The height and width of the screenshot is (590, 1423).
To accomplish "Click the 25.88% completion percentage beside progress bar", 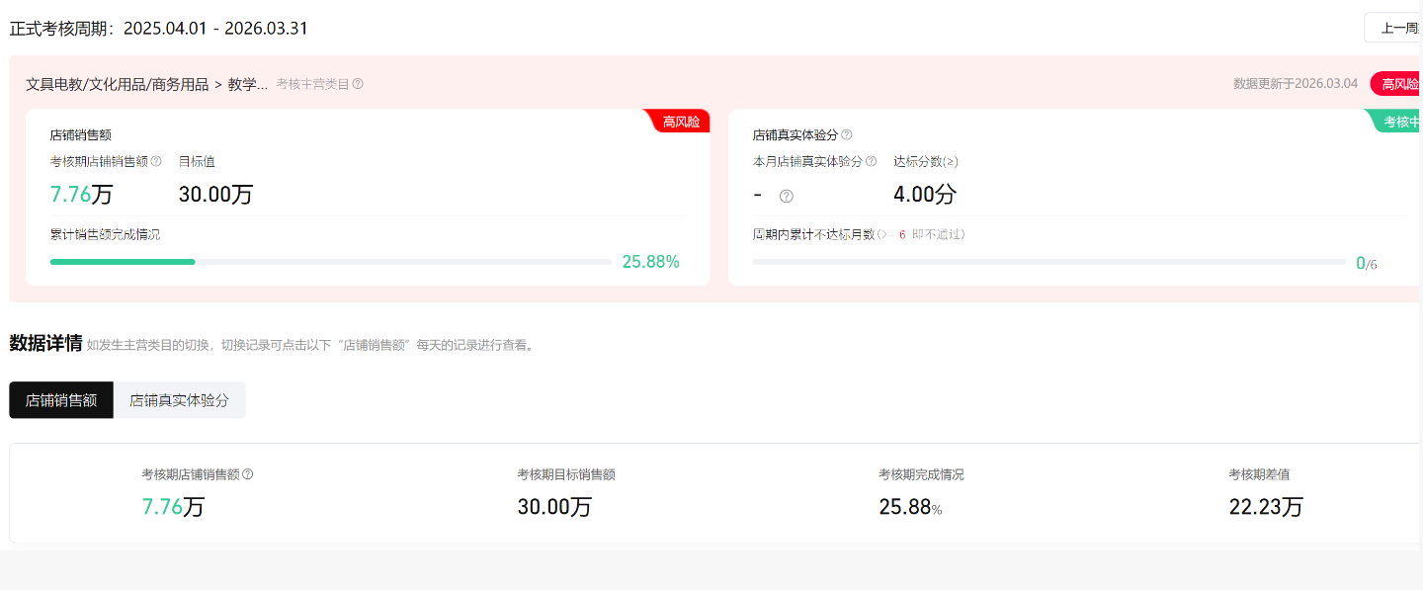I will tap(650, 262).
